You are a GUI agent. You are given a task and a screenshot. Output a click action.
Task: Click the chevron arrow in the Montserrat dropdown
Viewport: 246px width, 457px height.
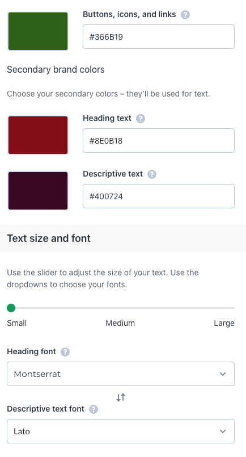(223, 374)
